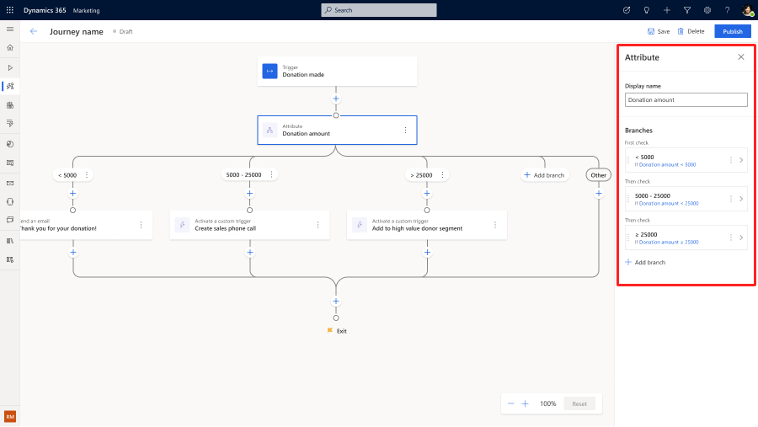Click the user profile avatar
This screenshot has height=427, width=758.
747,10
